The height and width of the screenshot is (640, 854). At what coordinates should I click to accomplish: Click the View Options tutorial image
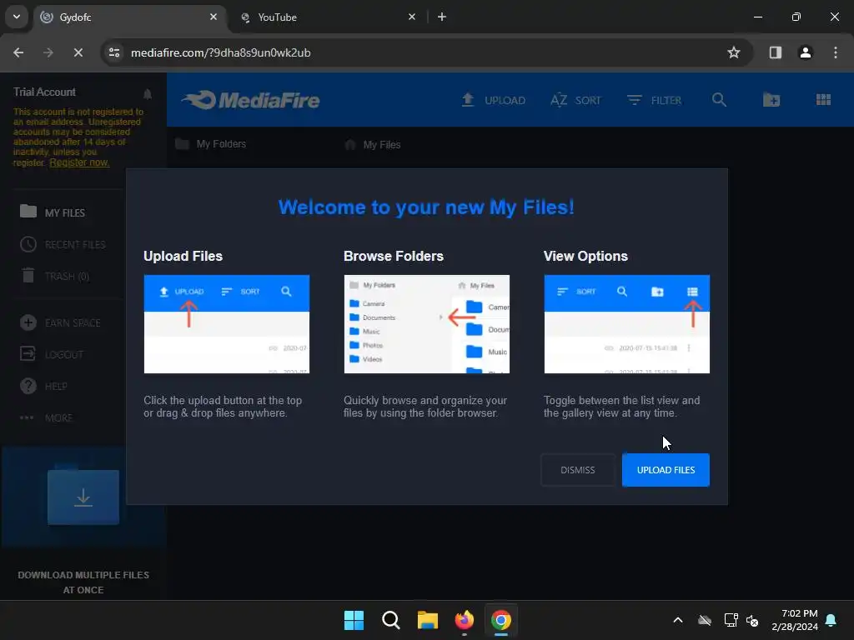[627, 324]
